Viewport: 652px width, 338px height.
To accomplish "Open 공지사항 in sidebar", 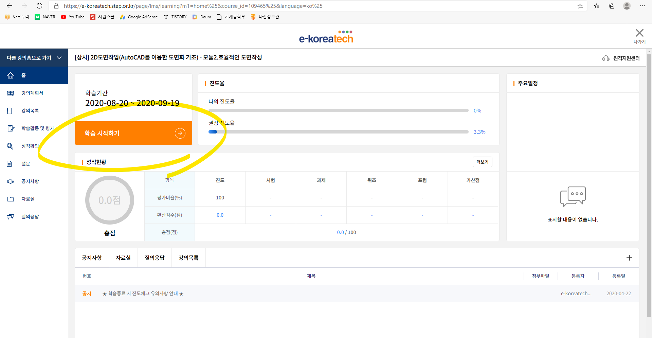I will 34,181.
